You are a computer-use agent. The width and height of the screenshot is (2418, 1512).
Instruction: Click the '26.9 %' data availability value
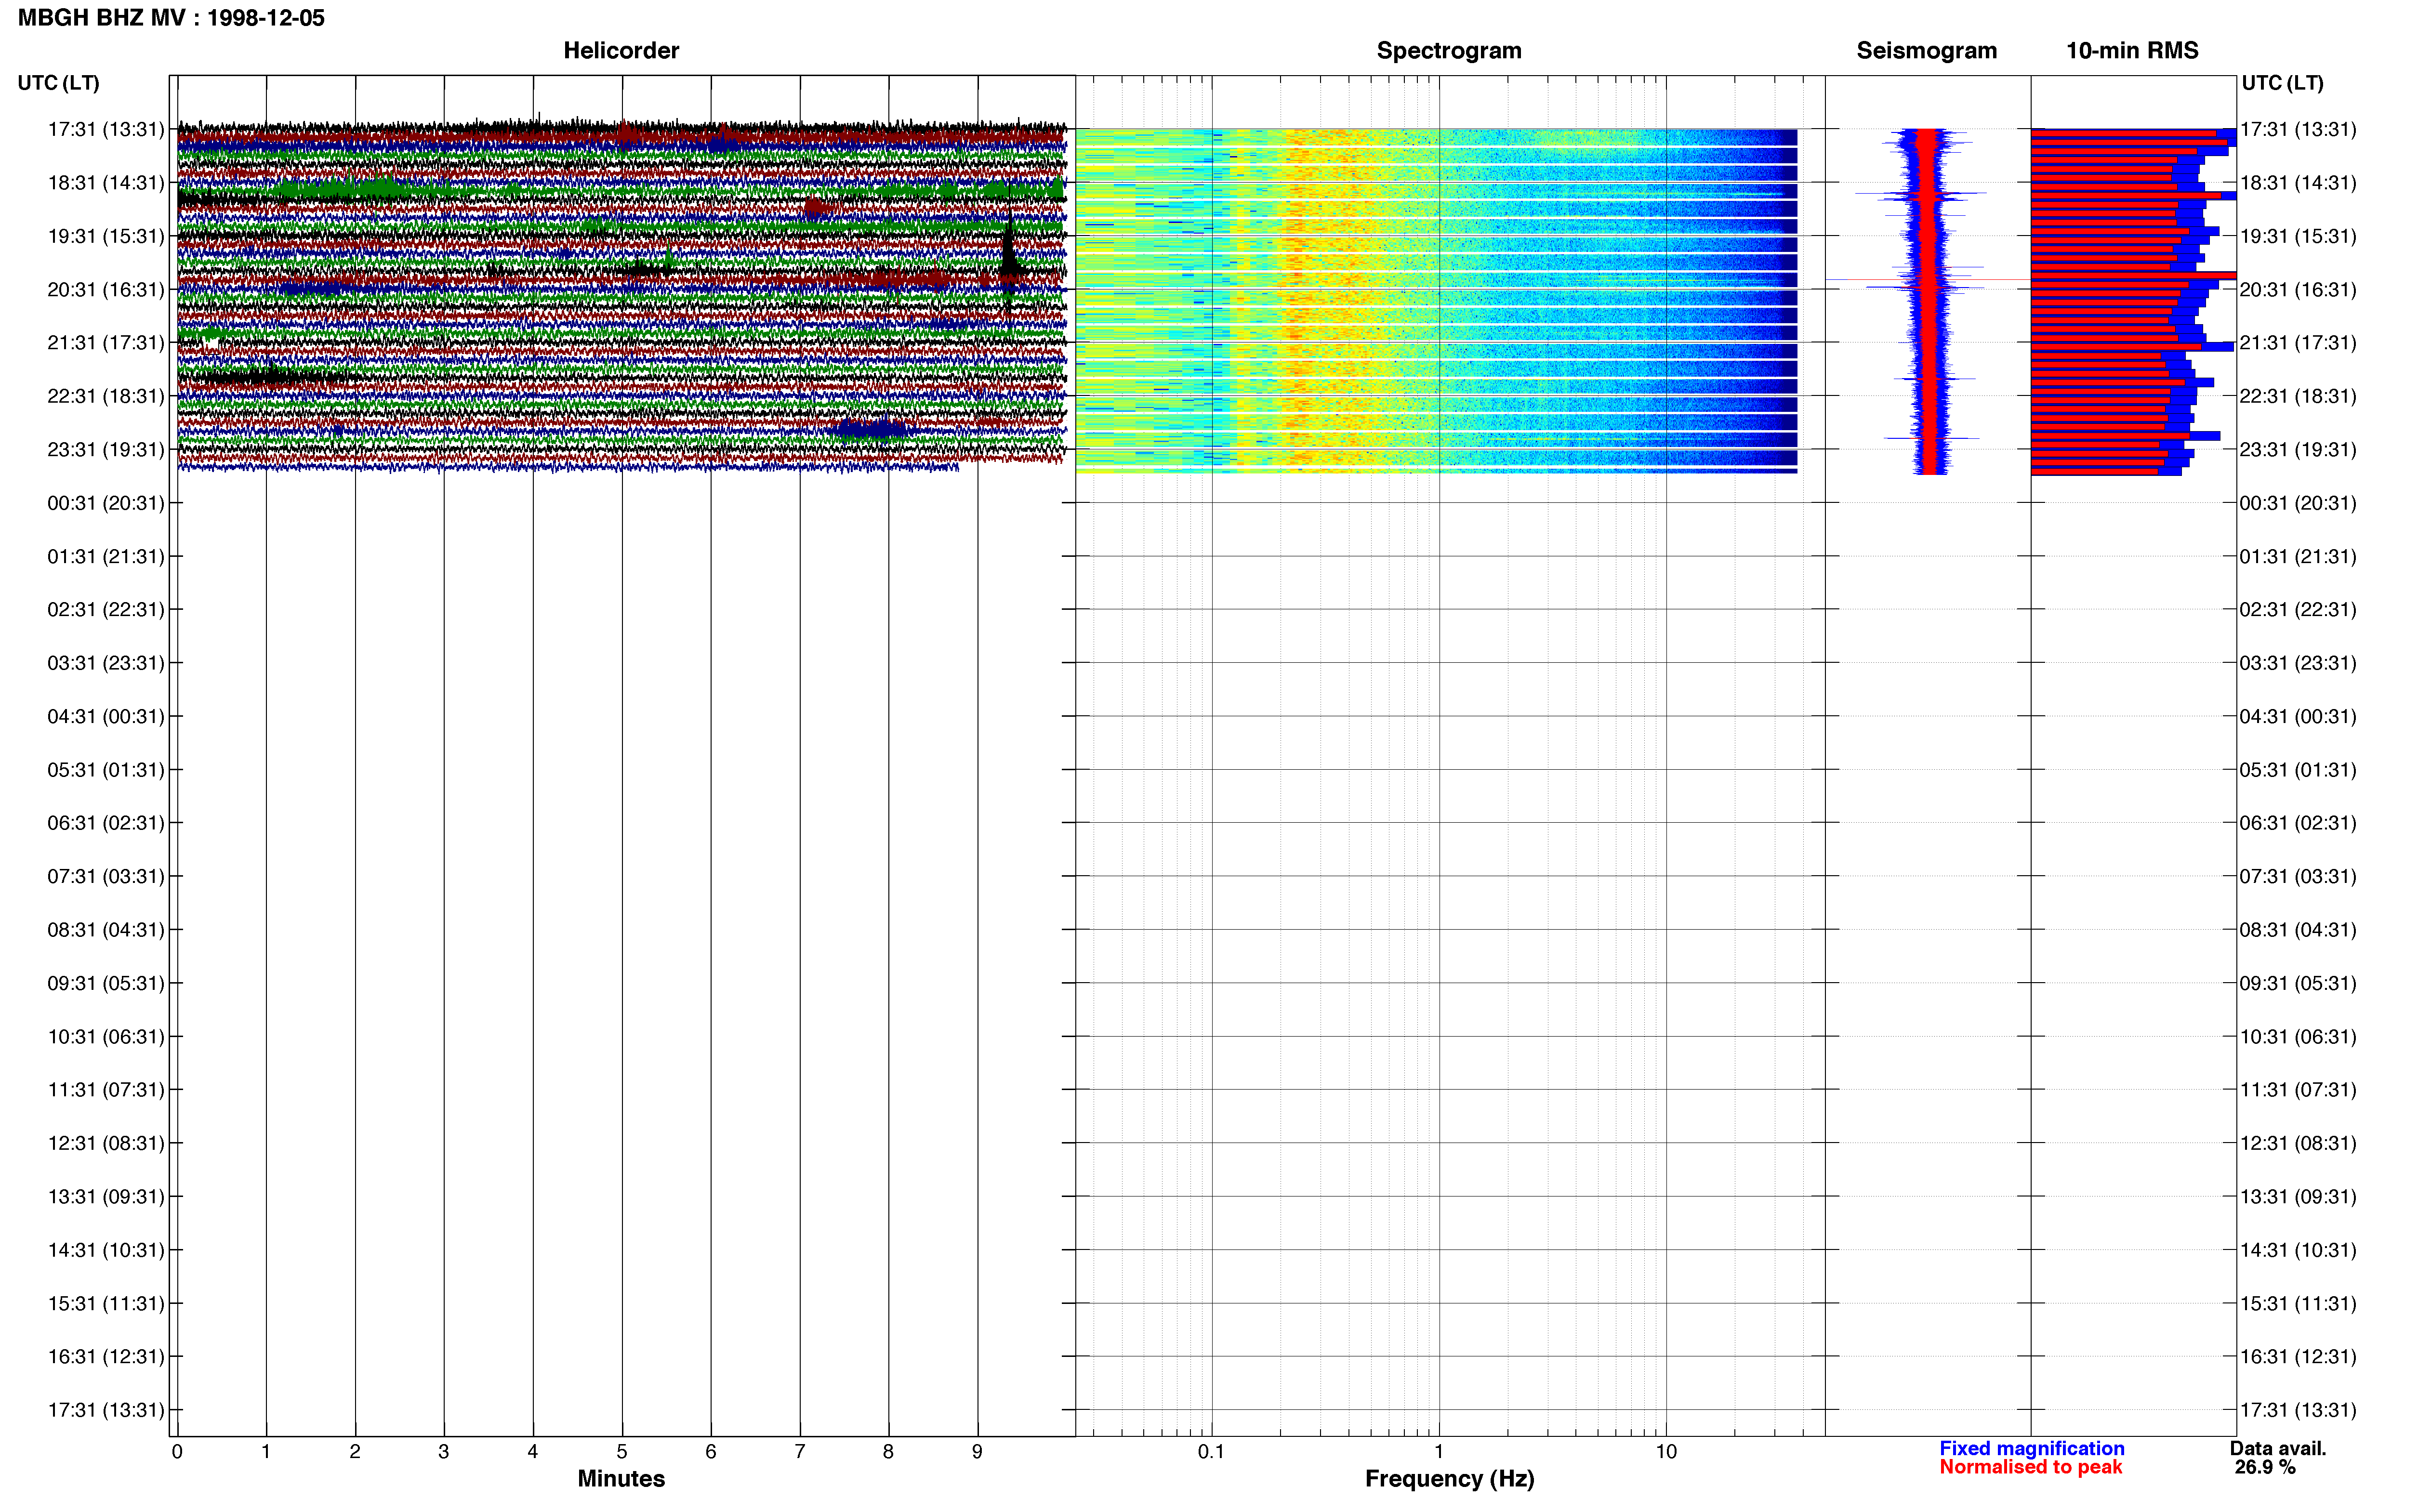click(x=2265, y=1467)
